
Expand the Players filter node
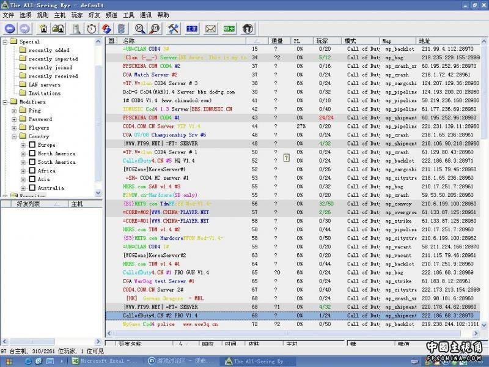point(14,128)
